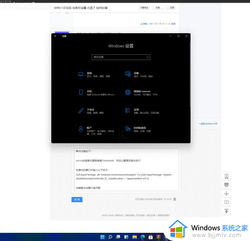Open the 设备 (Devices) settings category
This screenshot has height=241, width=250.
[139, 75]
